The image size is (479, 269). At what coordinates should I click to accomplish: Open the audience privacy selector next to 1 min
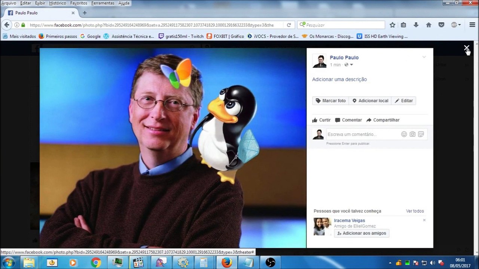[348, 65]
